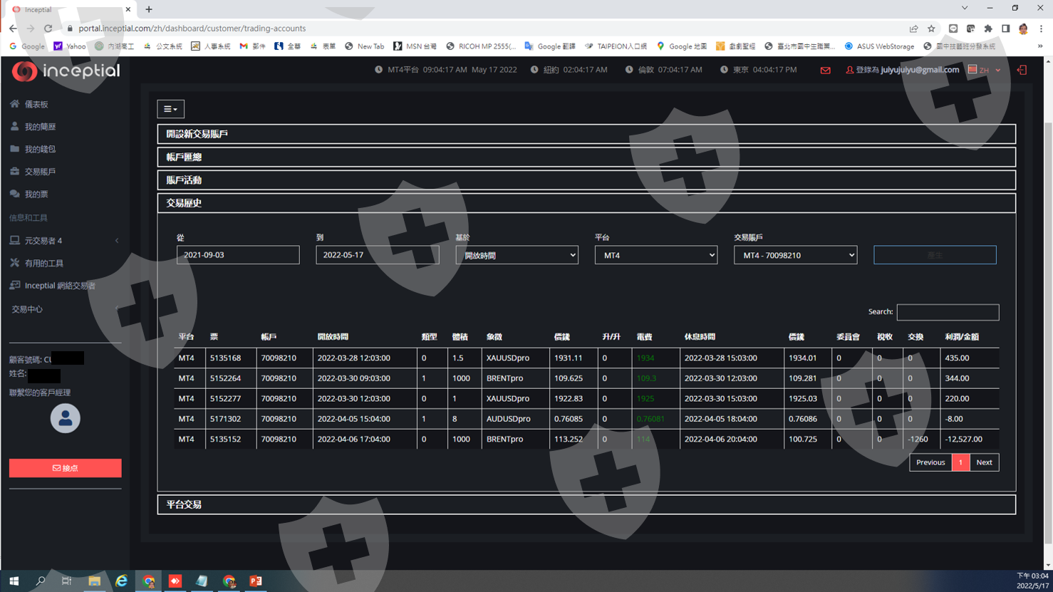
Task: Expand the 帳戶活動 panel
Action: (586, 180)
